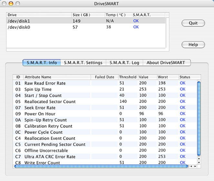The image size is (214, 181).
Task: Select the Write Error Count row
Action: point(105,162)
